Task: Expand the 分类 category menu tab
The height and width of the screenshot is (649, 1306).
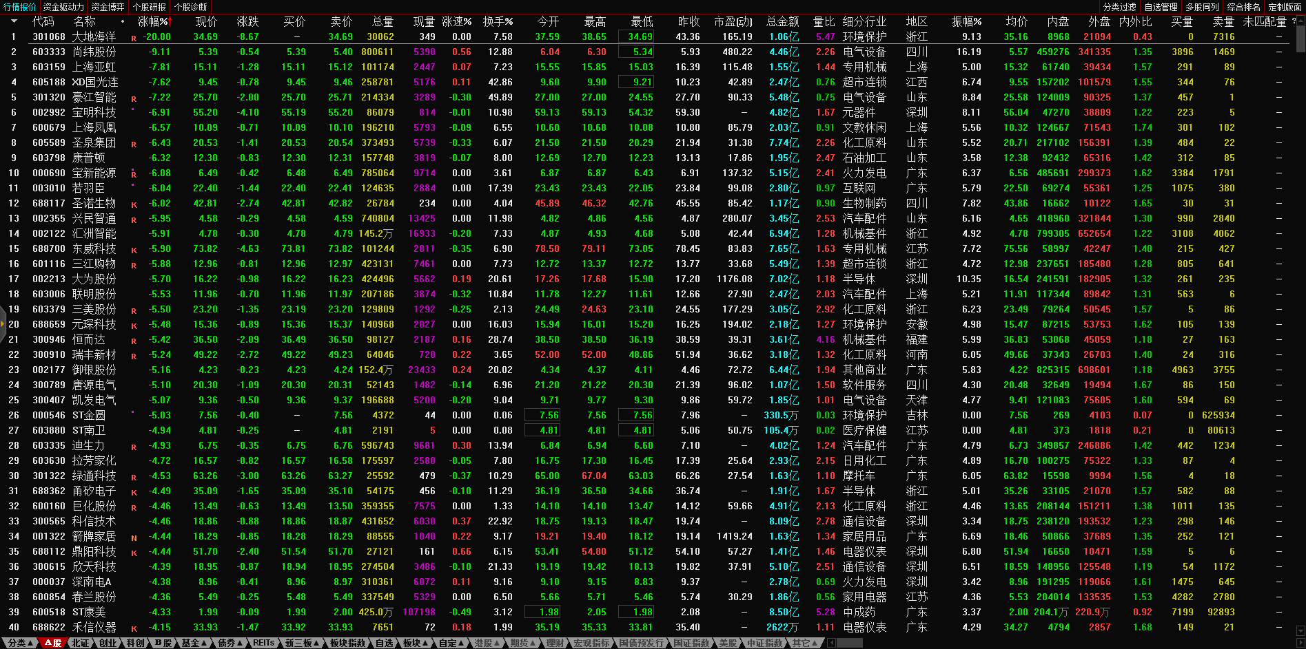Action: coord(20,643)
